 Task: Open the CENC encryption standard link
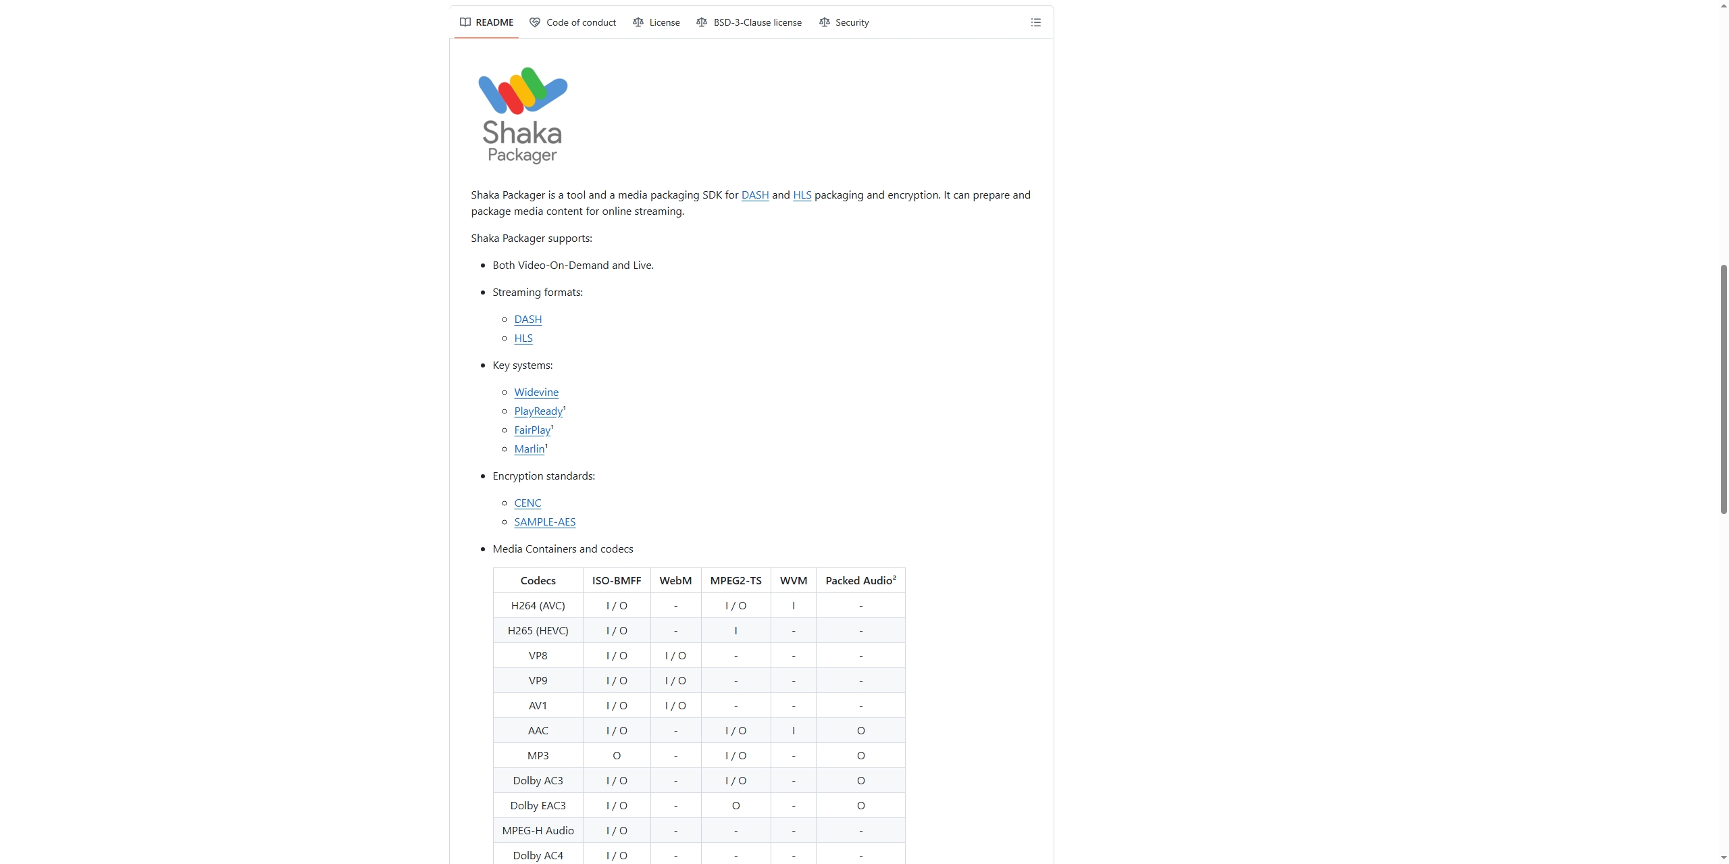point(527,503)
